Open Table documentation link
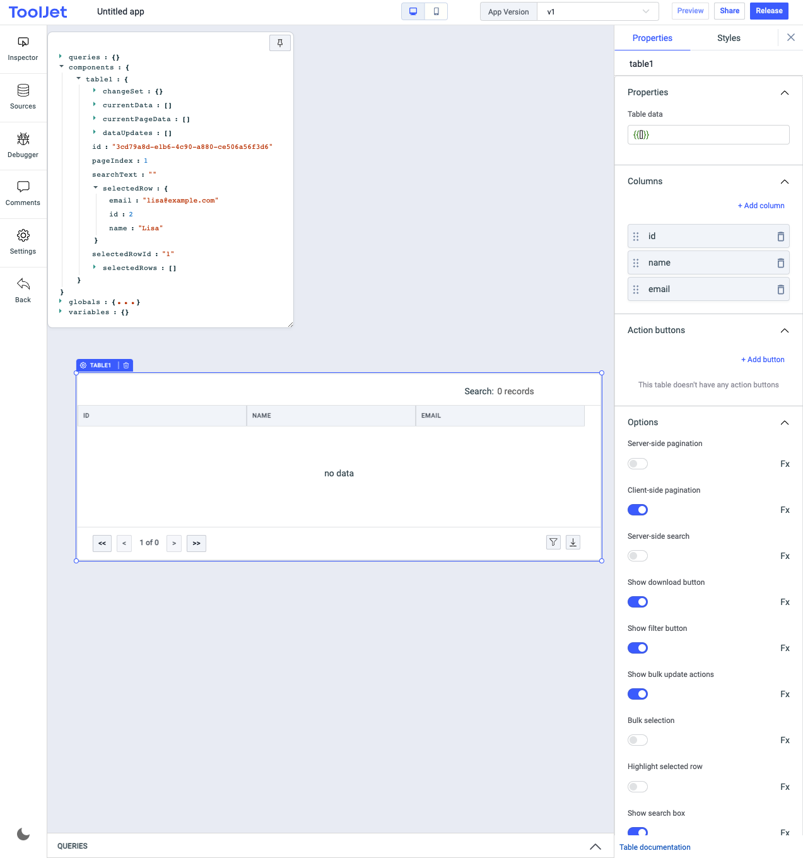The image size is (803, 858). click(x=655, y=847)
